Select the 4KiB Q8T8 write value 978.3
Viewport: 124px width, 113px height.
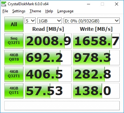(x=96, y=58)
